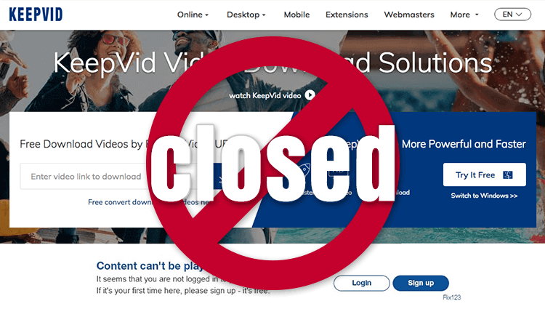The height and width of the screenshot is (309, 545).
Task: Click the Mac Finder icon in Try It Free
Action: pos(508,174)
